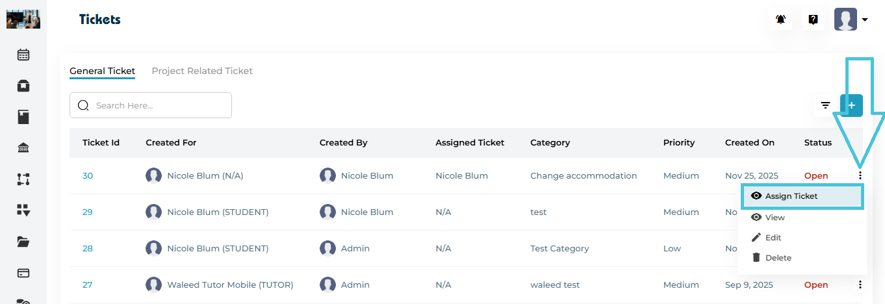The height and width of the screenshot is (304, 885).
Task: Open the book icon in the sidebar
Action: (x=23, y=117)
